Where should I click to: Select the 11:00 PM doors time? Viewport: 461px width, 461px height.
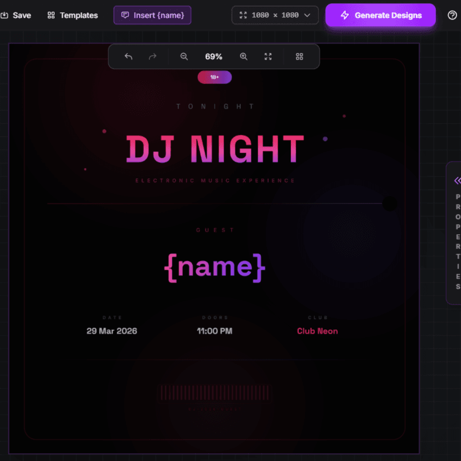[215, 331]
